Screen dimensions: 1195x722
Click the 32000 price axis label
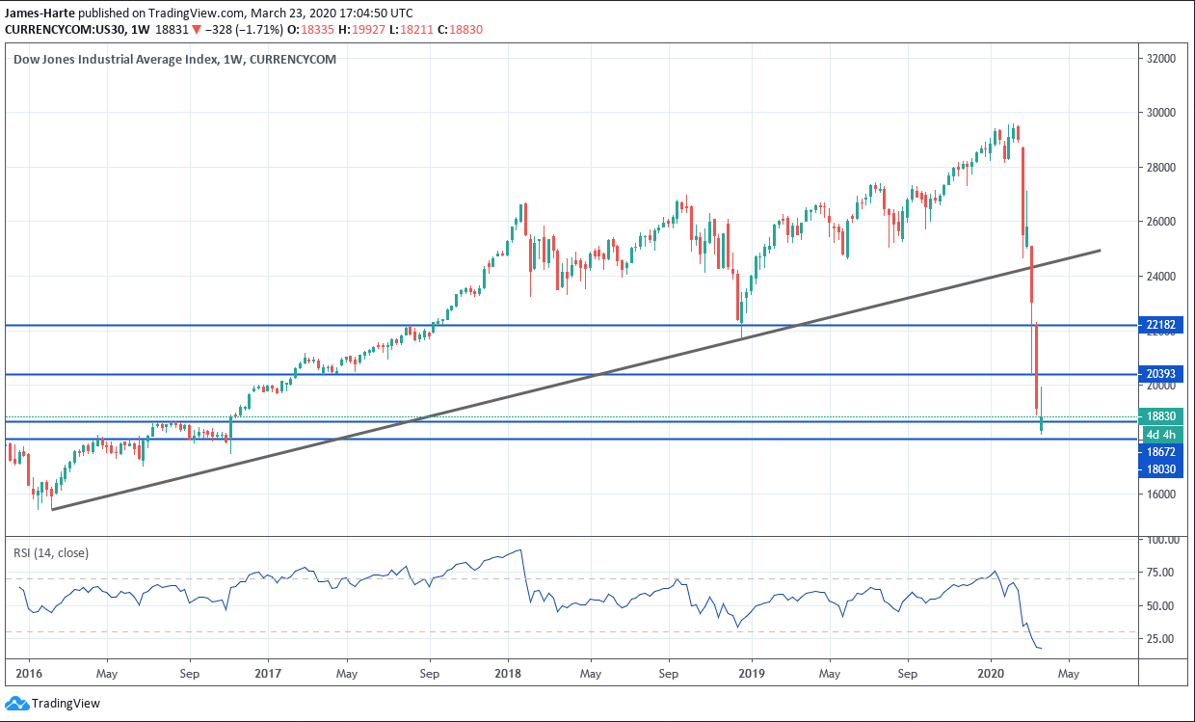1160,58
